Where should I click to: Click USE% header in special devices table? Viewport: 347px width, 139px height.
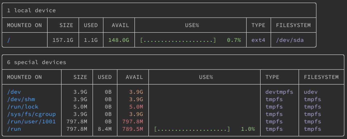click(206, 77)
